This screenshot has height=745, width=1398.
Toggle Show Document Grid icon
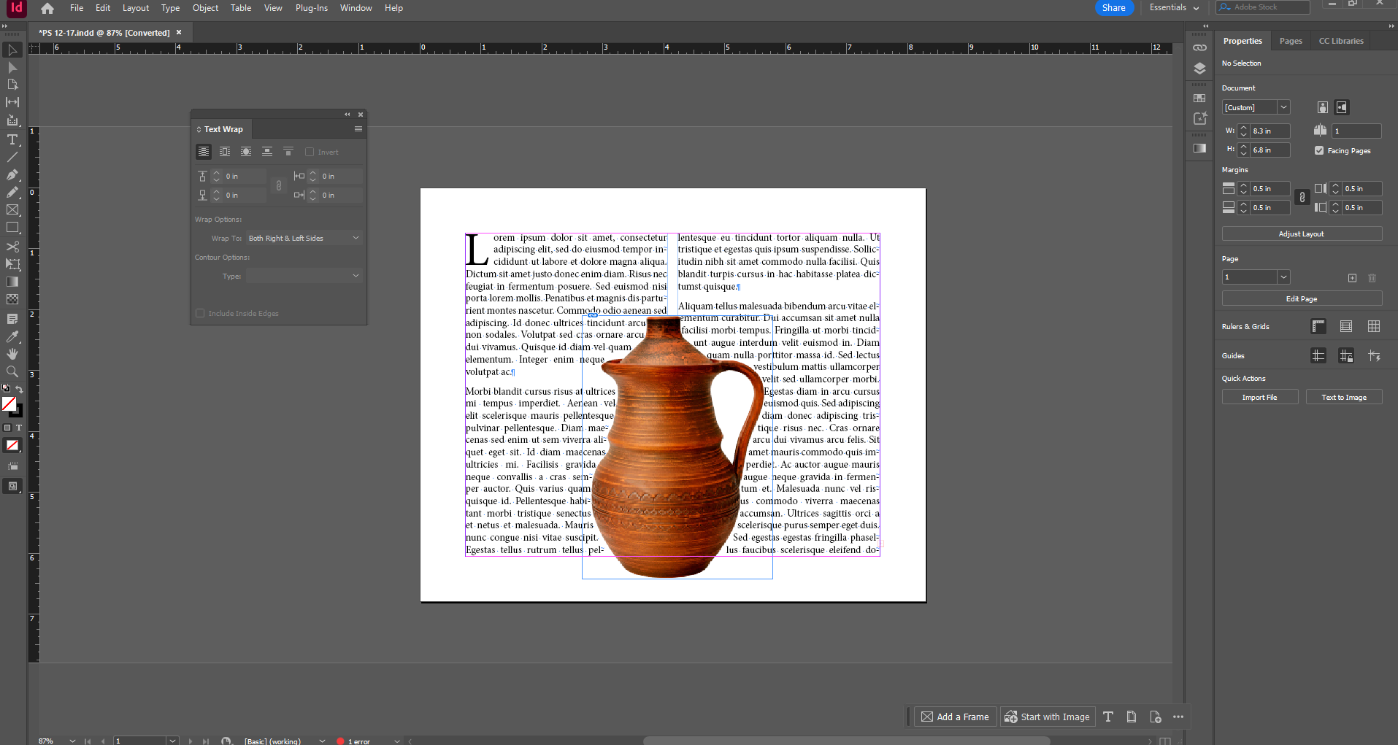coord(1374,326)
